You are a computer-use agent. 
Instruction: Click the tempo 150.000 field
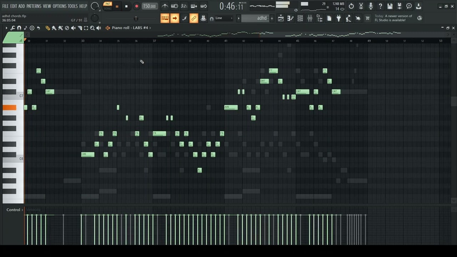(x=149, y=6)
